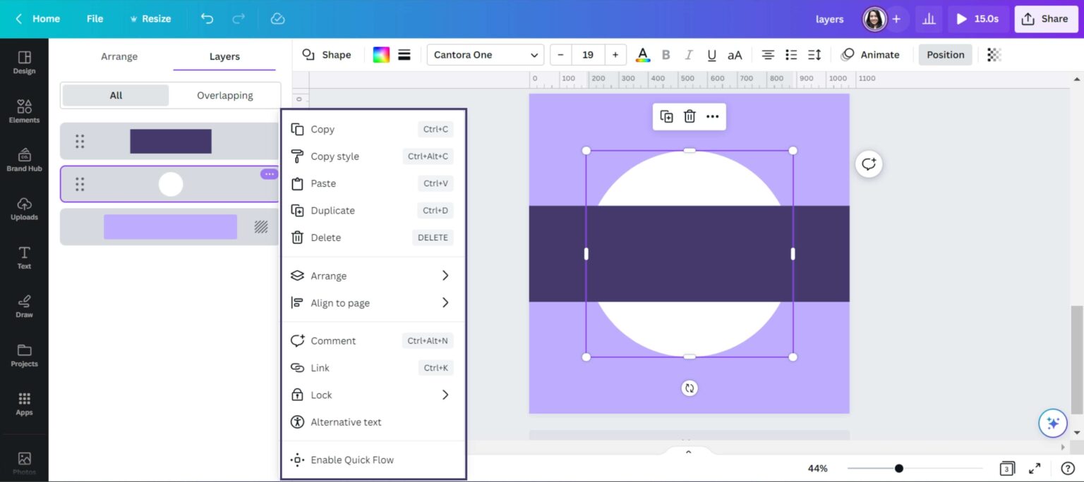Viewport: 1084px width, 482px height.
Task: Click the Share button
Action: pos(1046,18)
